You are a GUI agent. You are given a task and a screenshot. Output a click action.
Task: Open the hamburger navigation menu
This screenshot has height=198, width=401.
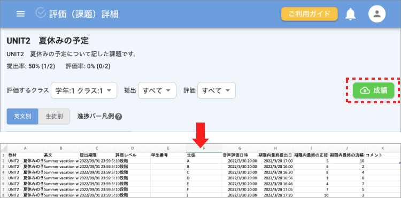click(20, 14)
